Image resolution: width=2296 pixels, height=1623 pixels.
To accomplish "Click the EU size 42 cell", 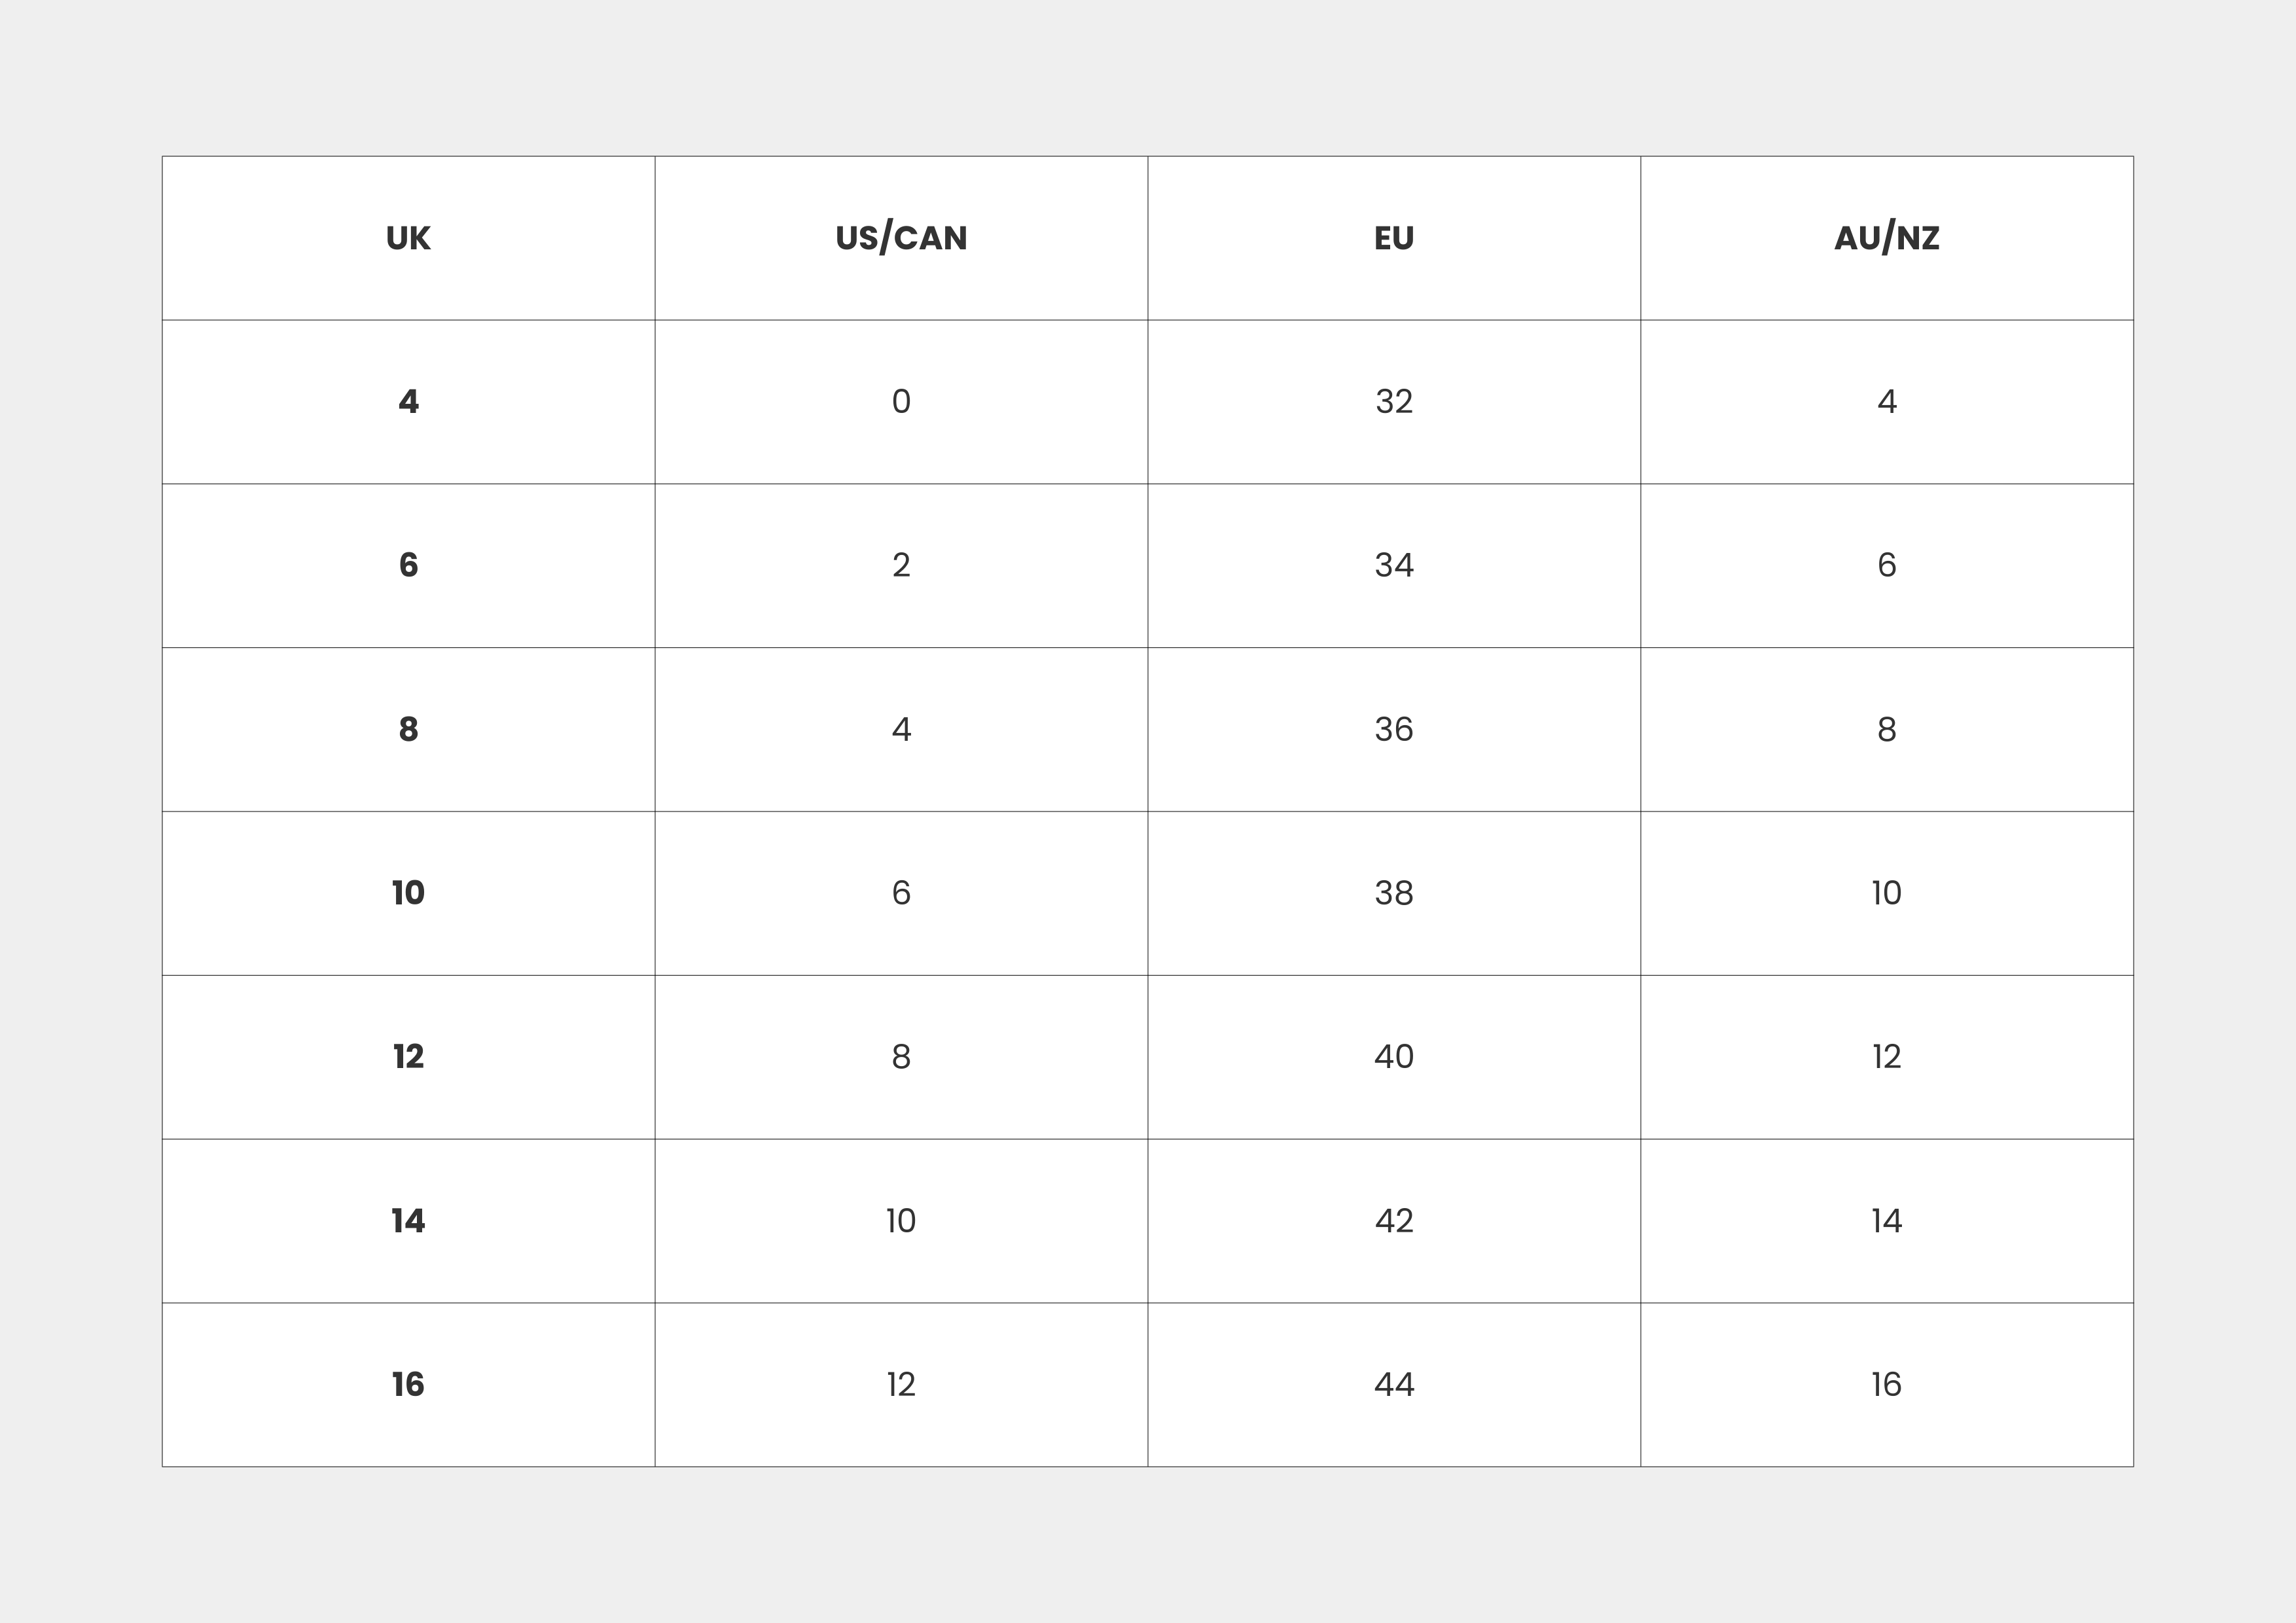I will pyautogui.click(x=1394, y=1221).
